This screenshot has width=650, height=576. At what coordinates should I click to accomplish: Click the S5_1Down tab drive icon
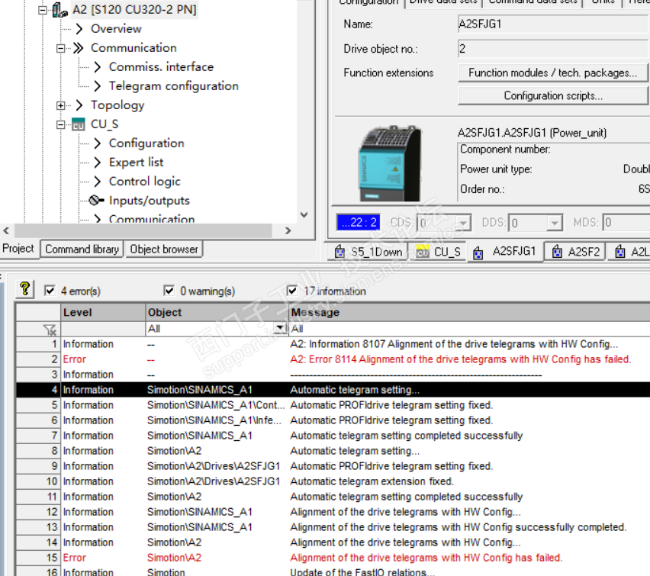[340, 251]
